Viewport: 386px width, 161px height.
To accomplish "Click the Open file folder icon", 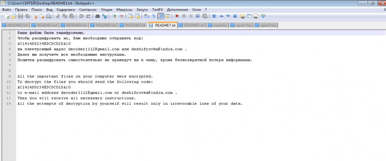I will point(14,16).
